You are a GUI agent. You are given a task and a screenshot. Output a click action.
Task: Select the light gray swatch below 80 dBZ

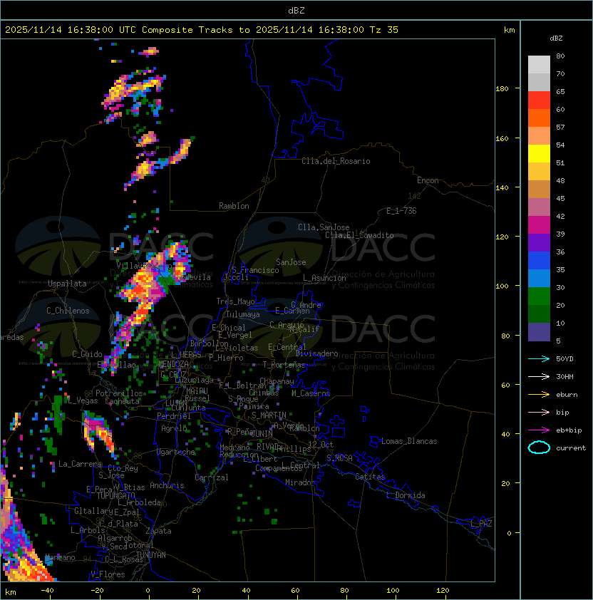(539, 65)
